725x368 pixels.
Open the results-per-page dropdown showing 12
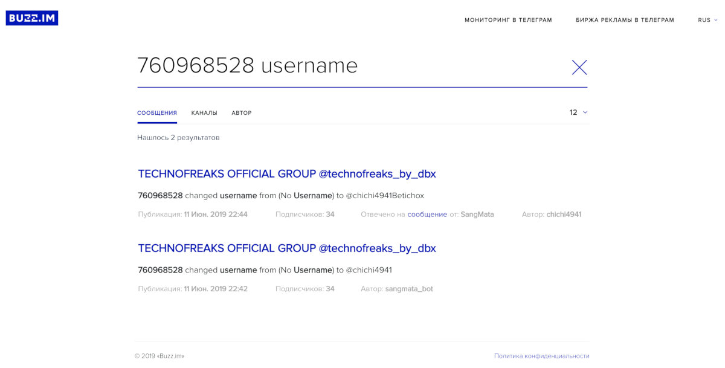pos(578,112)
